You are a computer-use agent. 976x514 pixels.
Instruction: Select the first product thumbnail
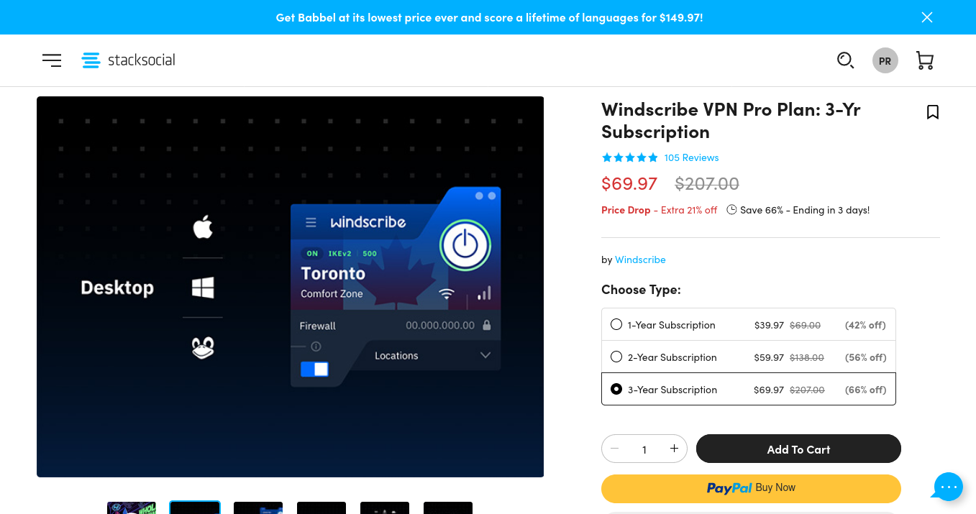[132, 508]
